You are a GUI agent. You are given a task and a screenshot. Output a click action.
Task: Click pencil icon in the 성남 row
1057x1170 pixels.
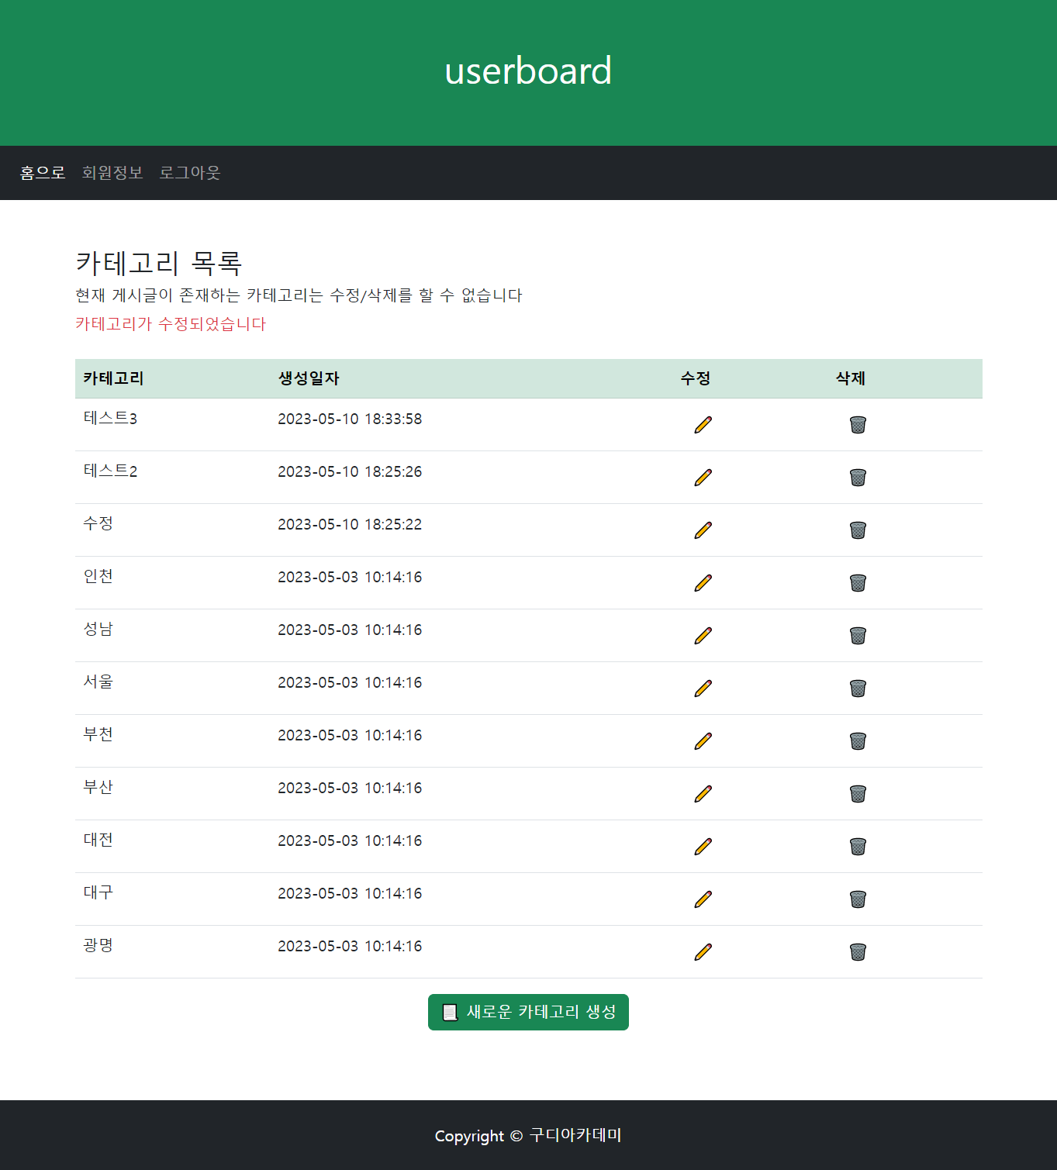pyautogui.click(x=703, y=635)
